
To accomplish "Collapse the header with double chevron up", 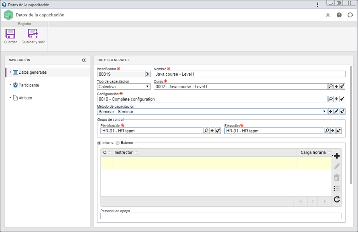I will pyautogui.click(x=328, y=15).
